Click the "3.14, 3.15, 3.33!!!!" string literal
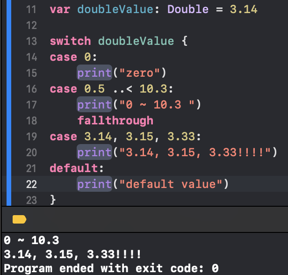The height and width of the screenshot is (275, 288). tap(195, 152)
